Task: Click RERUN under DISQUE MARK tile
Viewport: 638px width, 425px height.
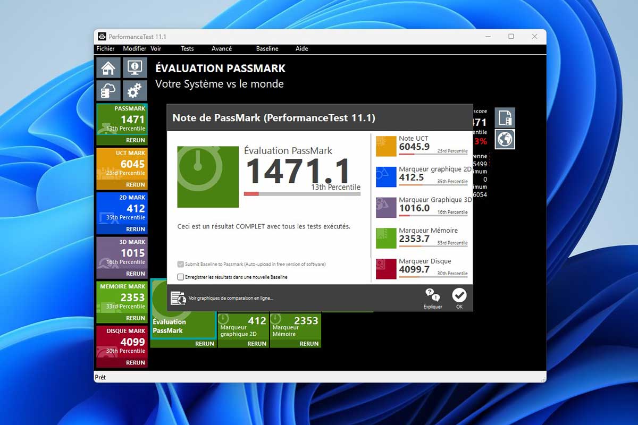Action: pos(135,363)
